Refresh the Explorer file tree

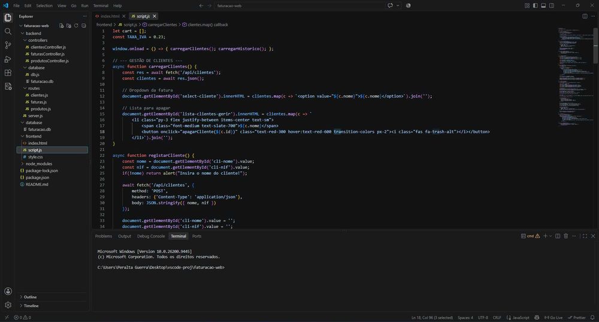pos(76,26)
